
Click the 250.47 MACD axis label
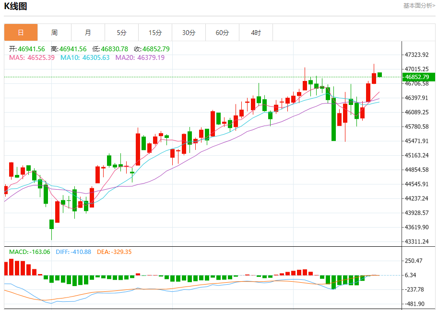413,261
